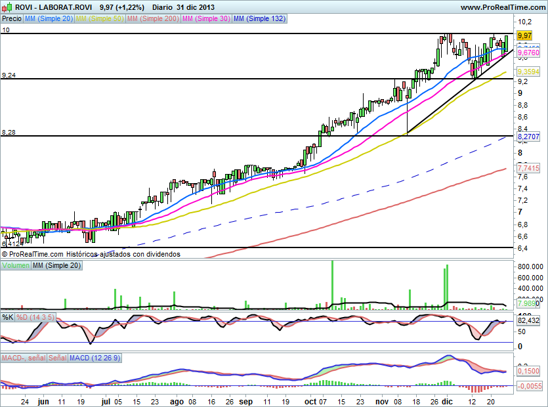Image resolution: width=548 pixels, height=407 pixels.
Task: Click the 8,2707 moving average value tag
Action: pos(528,137)
